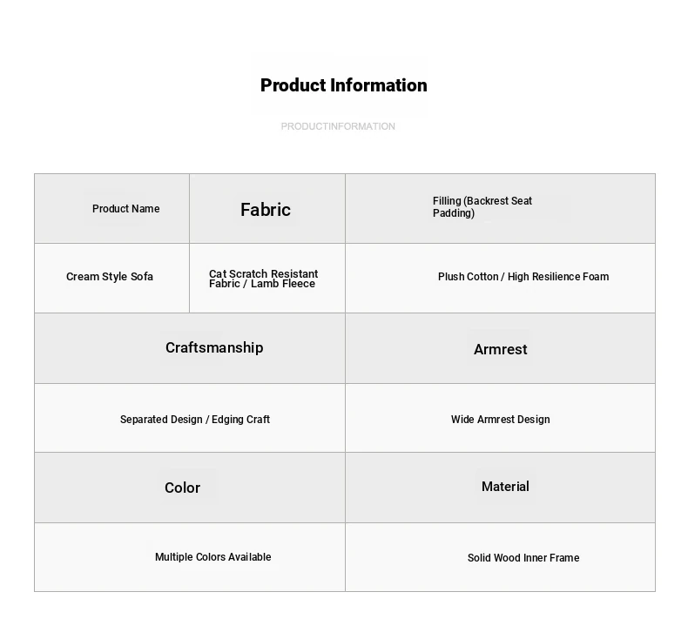Image resolution: width=688 pixels, height=619 pixels.
Task: Click Multiple Colors Available text
Action: pyautogui.click(x=212, y=556)
